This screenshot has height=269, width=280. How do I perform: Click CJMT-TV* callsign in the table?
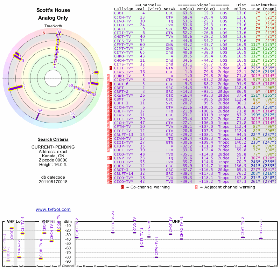pyautogui.click(x=124, y=48)
